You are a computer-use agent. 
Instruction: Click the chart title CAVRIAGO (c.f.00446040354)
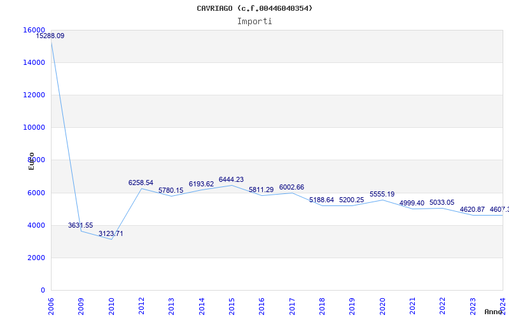[x=254, y=8]
